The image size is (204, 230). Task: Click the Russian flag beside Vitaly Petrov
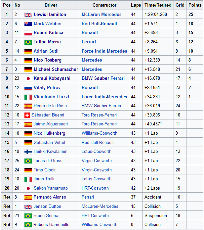pyautogui.click(x=28, y=88)
